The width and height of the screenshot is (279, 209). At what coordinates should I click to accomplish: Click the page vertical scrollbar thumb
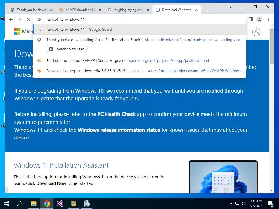tap(272, 47)
